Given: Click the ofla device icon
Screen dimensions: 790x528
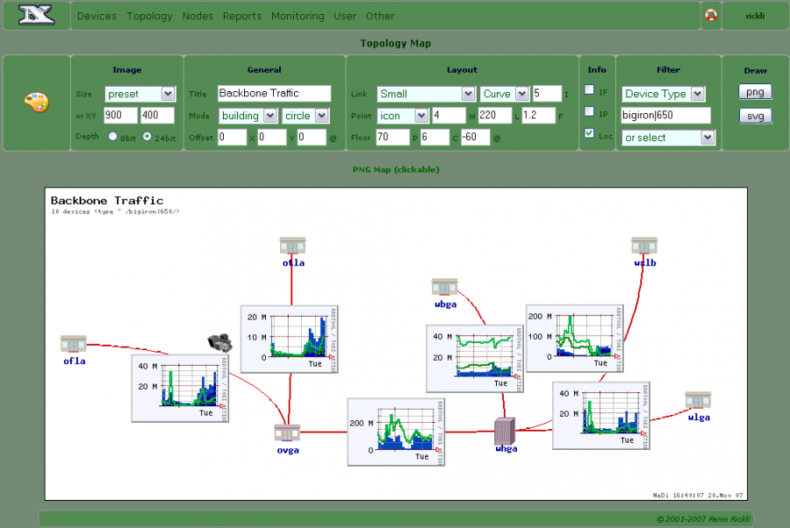Looking at the screenshot, I should point(74,343).
